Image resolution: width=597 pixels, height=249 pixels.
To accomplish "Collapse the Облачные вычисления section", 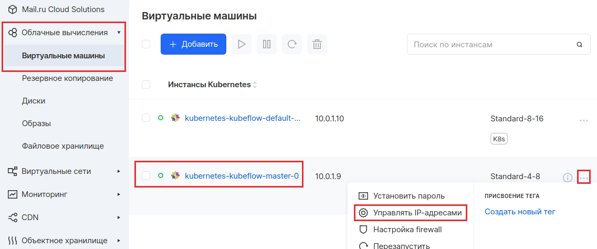I will coord(119,33).
